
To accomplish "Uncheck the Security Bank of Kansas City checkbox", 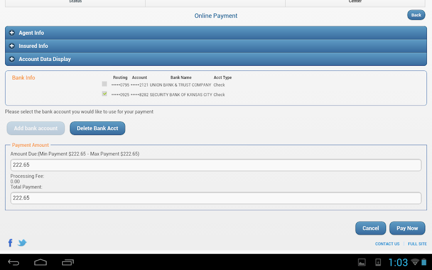I will (105, 94).
